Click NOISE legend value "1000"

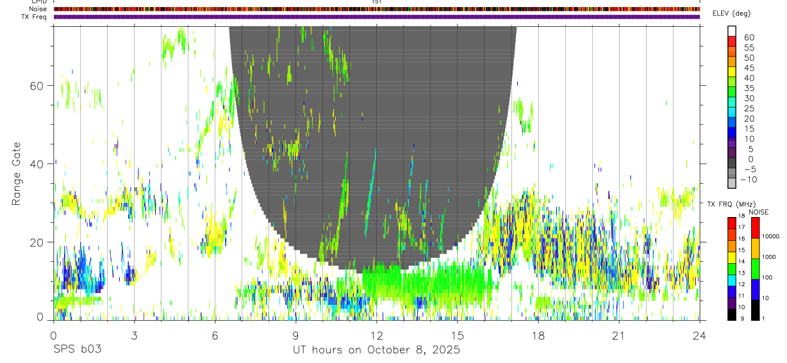[x=768, y=257]
